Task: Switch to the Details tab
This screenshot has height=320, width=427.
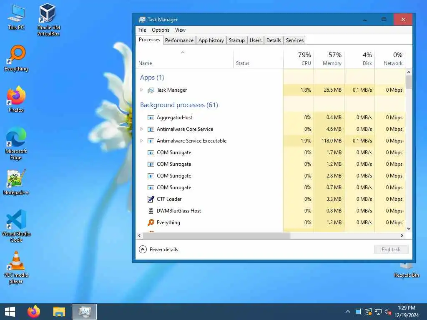Action: [x=274, y=40]
